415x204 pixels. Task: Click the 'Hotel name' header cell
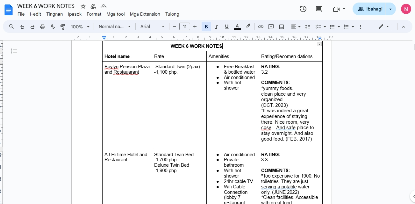127,56
